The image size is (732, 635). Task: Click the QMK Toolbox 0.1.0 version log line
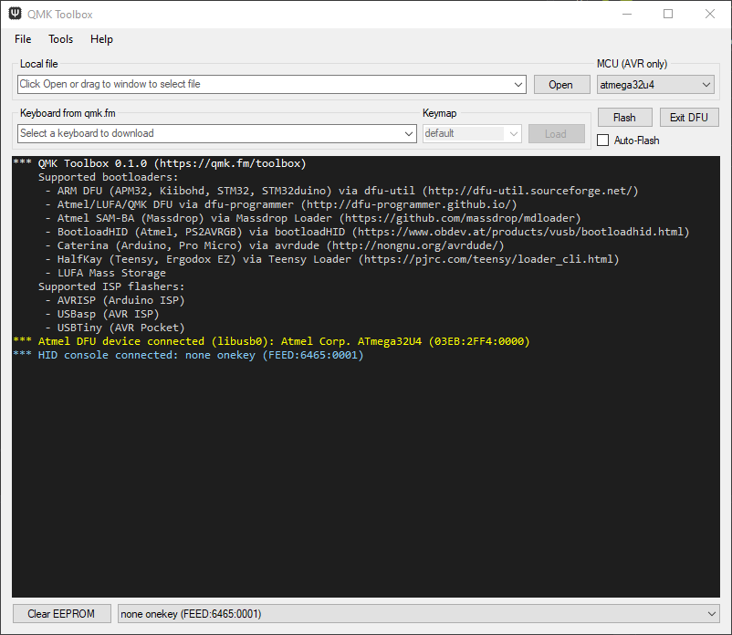[160, 163]
